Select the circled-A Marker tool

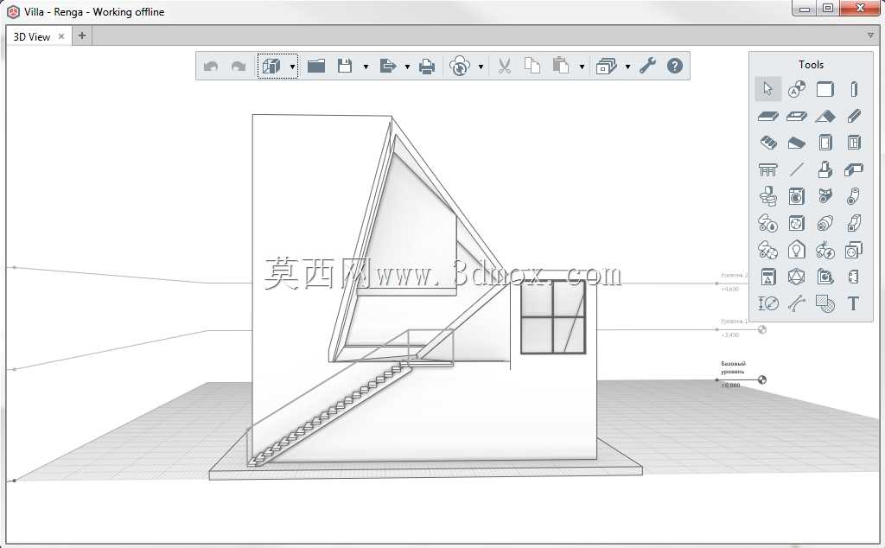pyautogui.click(x=796, y=89)
